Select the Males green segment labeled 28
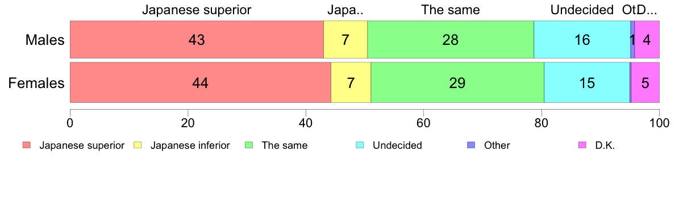The width and height of the screenshot is (675, 209). (x=451, y=39)
